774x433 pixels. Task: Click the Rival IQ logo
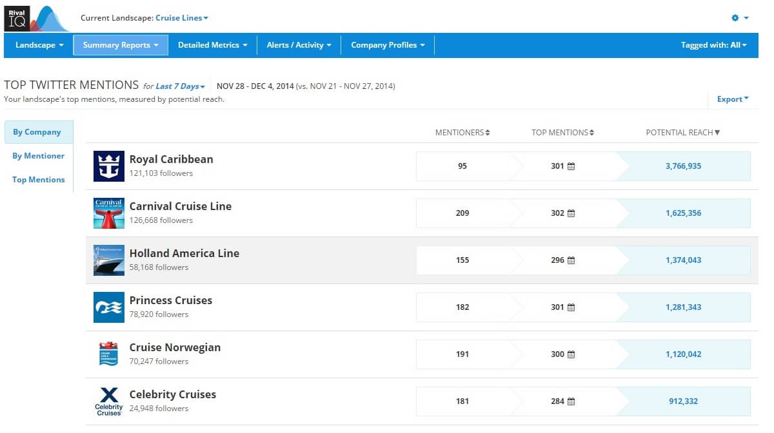(37, 18)
